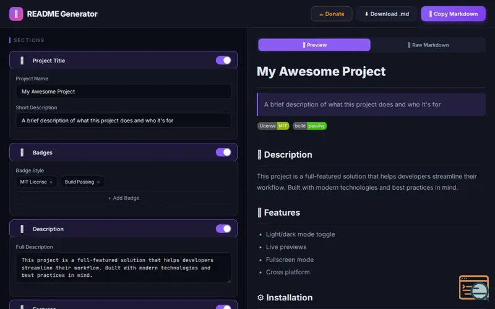Viewport: 495px width, 309px height.
Task: Focus the Short Description input field
Action: click(123, 121)
